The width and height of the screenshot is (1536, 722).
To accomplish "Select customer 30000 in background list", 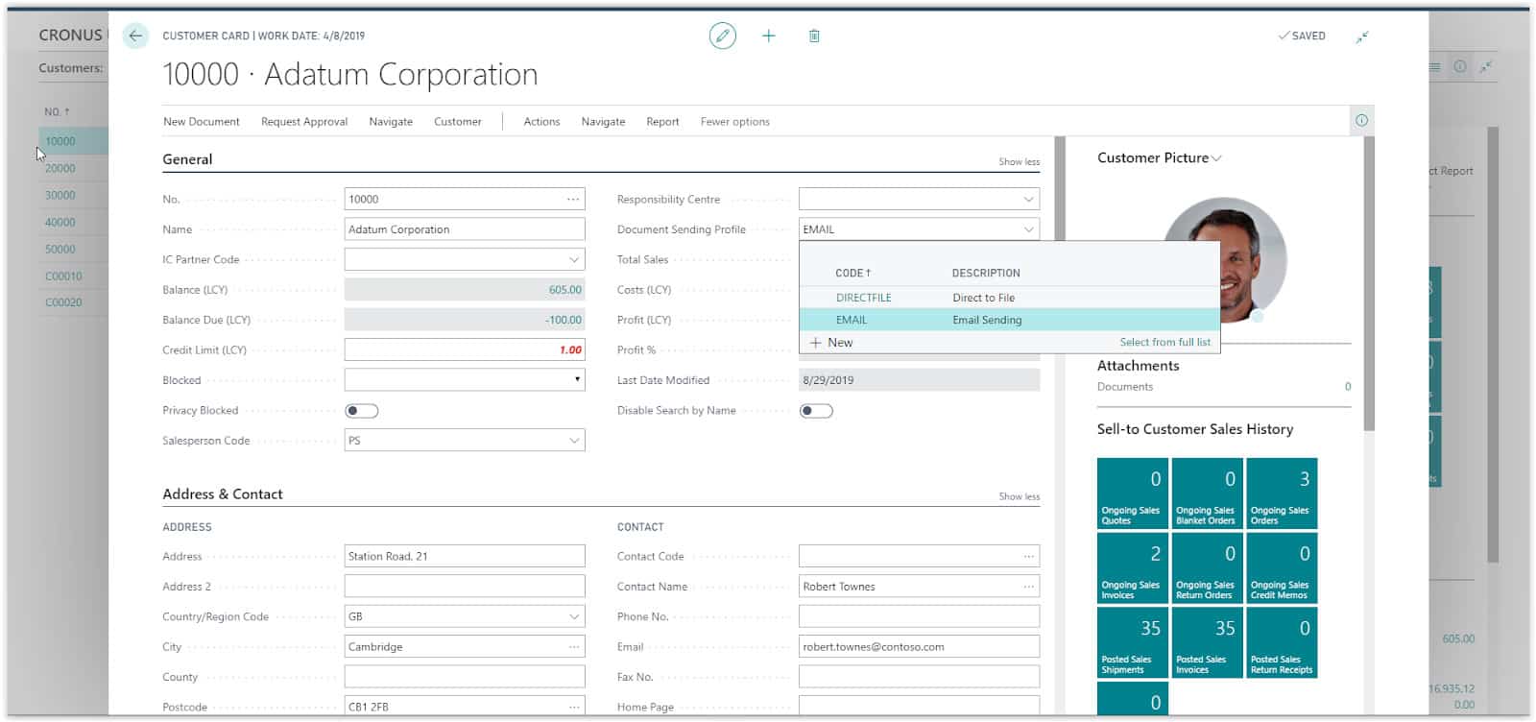I will 60,195.
